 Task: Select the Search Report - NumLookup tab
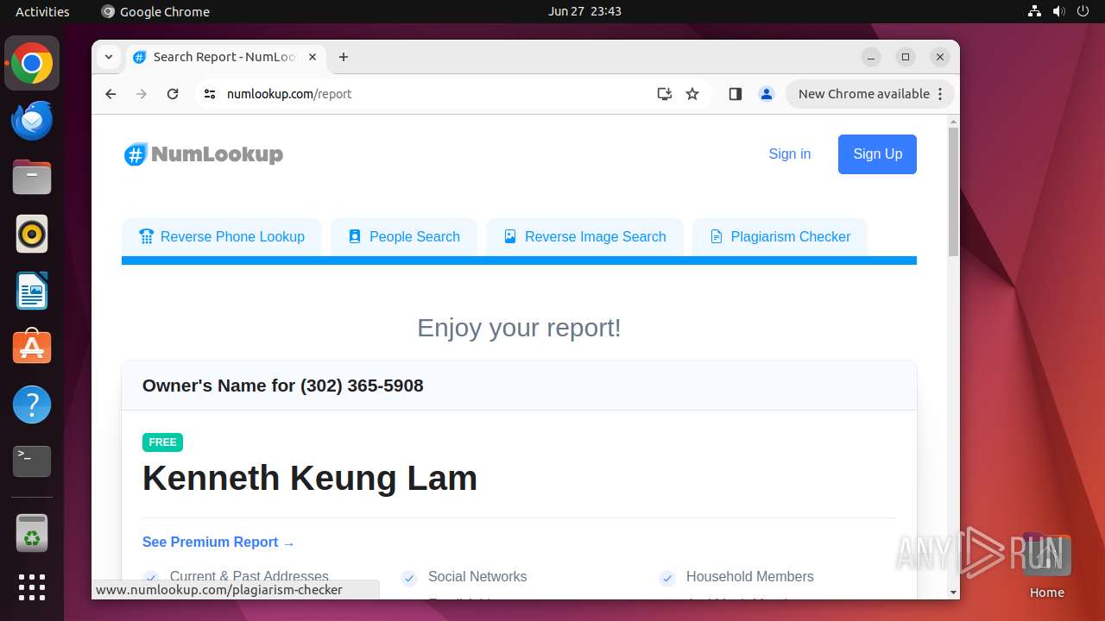click(x=226, y=57)
